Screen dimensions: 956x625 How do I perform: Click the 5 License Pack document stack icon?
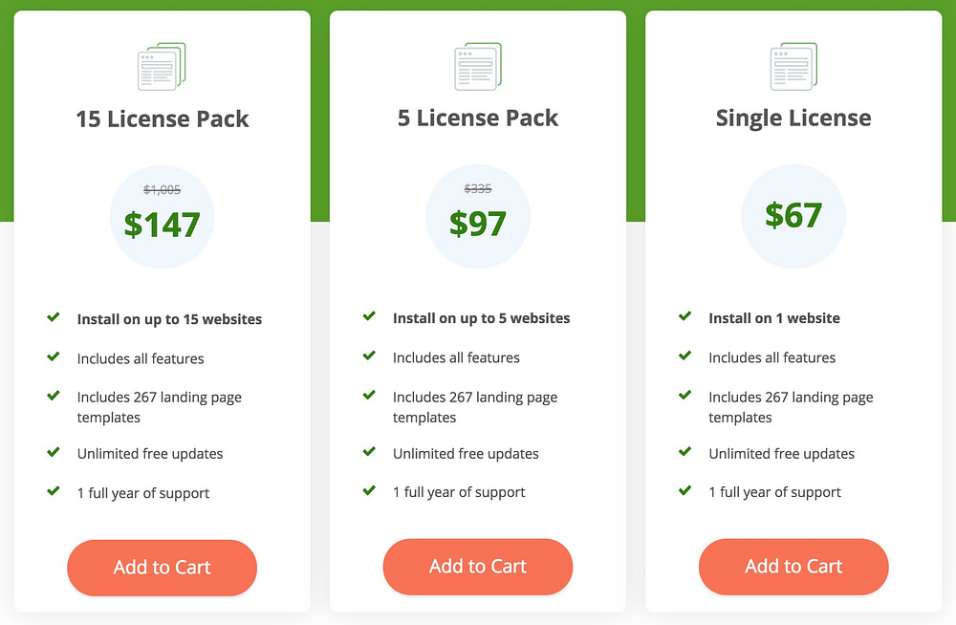(x=477, y=65)
